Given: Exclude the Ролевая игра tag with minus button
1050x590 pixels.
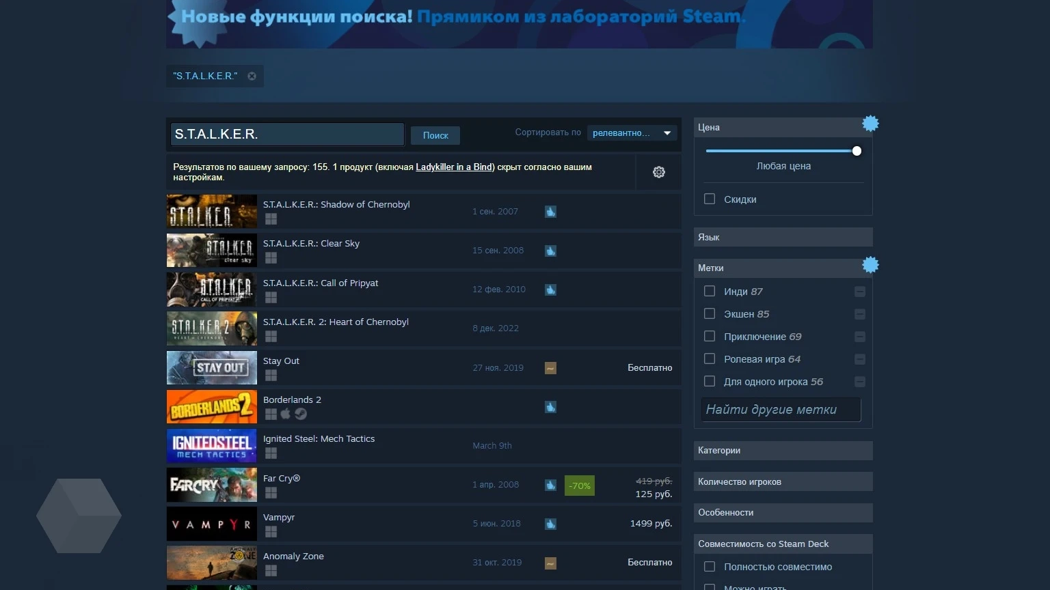Looking at the screenshot, I should (860, 359).
